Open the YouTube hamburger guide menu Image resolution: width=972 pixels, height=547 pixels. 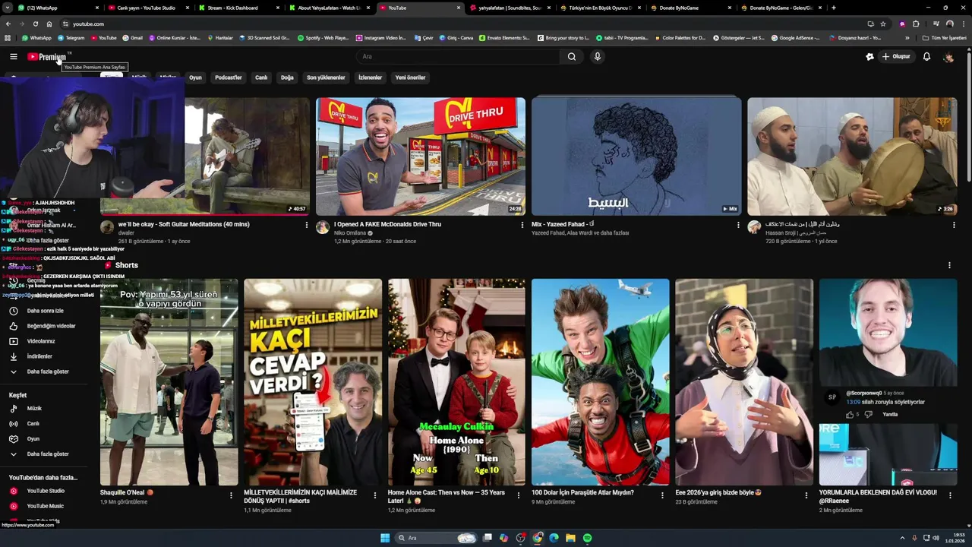coord(13,56)
